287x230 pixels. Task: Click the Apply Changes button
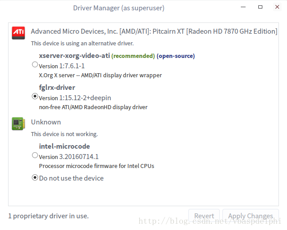click(x=251, y=216)
